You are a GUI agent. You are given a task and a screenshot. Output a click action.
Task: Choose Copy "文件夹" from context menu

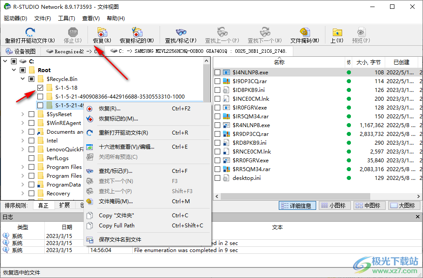coord(147,216)
